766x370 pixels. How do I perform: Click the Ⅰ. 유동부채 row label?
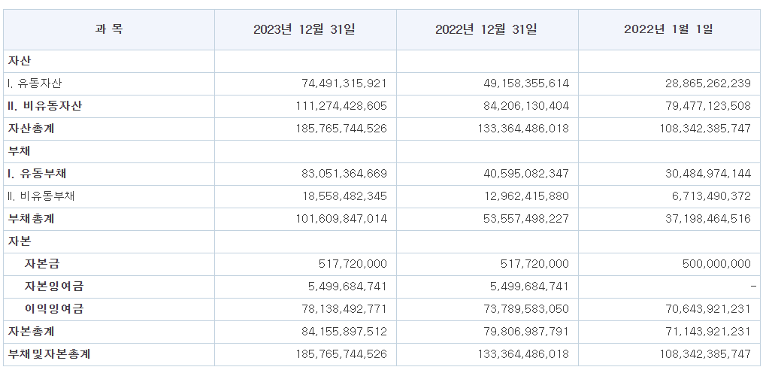[x=37, y=174]
